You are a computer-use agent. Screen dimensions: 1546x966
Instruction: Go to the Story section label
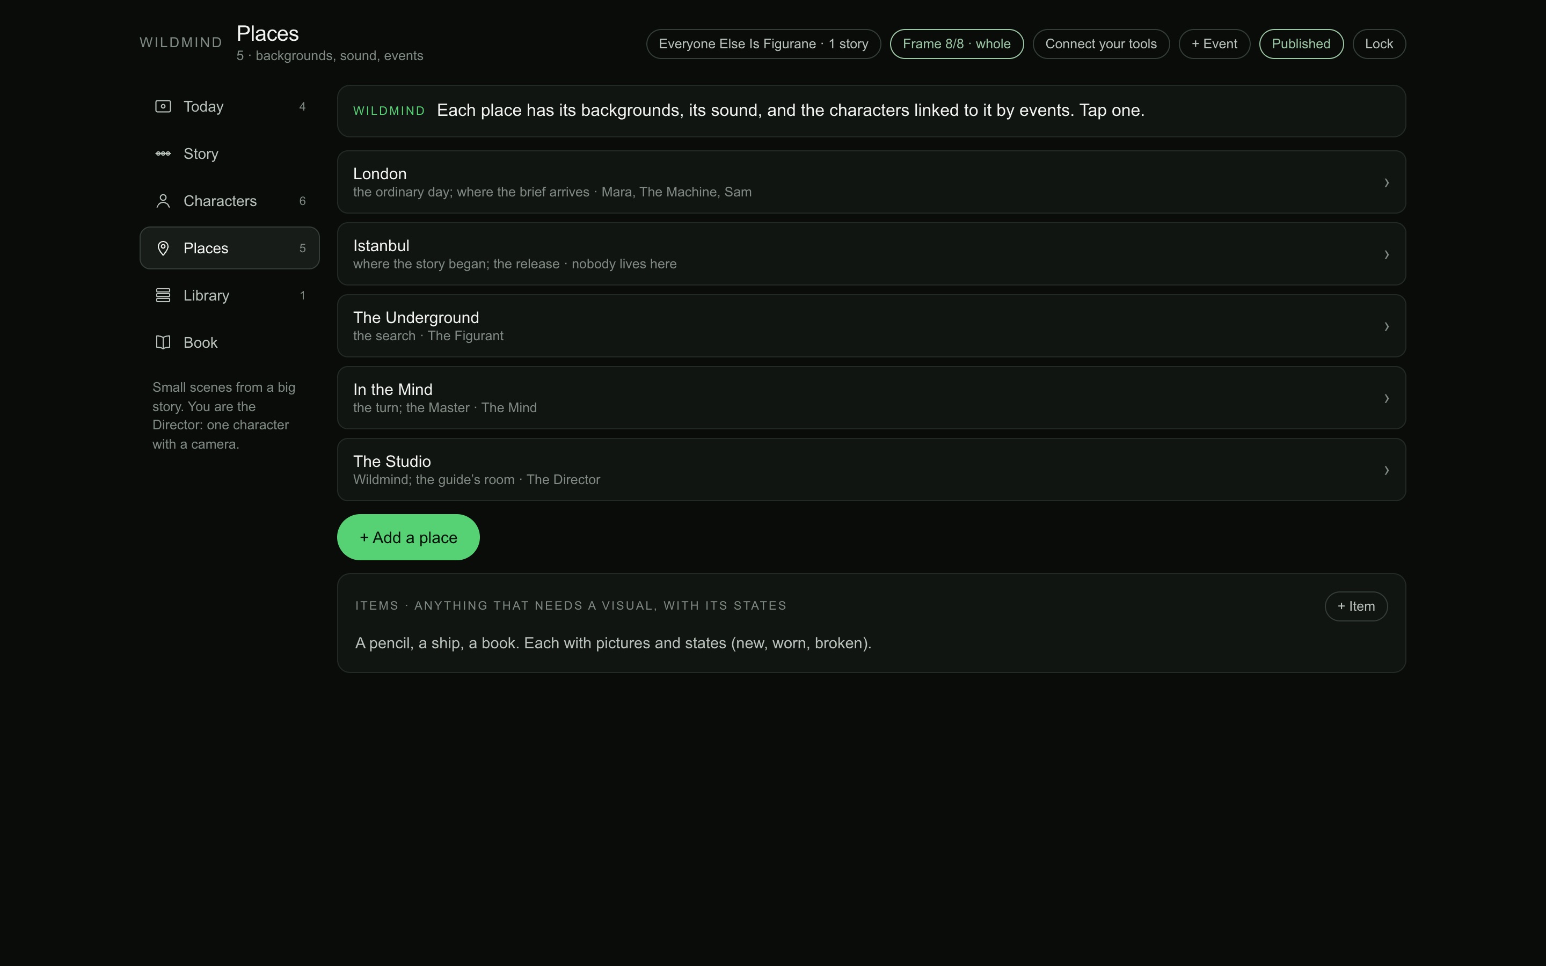[201, 154]
